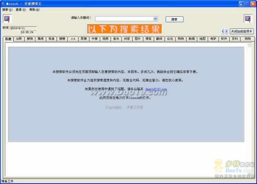
Task: Focus the keyword input field
Action: click(x=124, y=19)
